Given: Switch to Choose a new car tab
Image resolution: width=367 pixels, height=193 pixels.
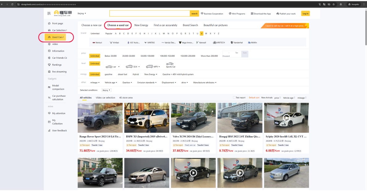Looking at the screenshot, I should pyautogui.click(x=91, y=25).
